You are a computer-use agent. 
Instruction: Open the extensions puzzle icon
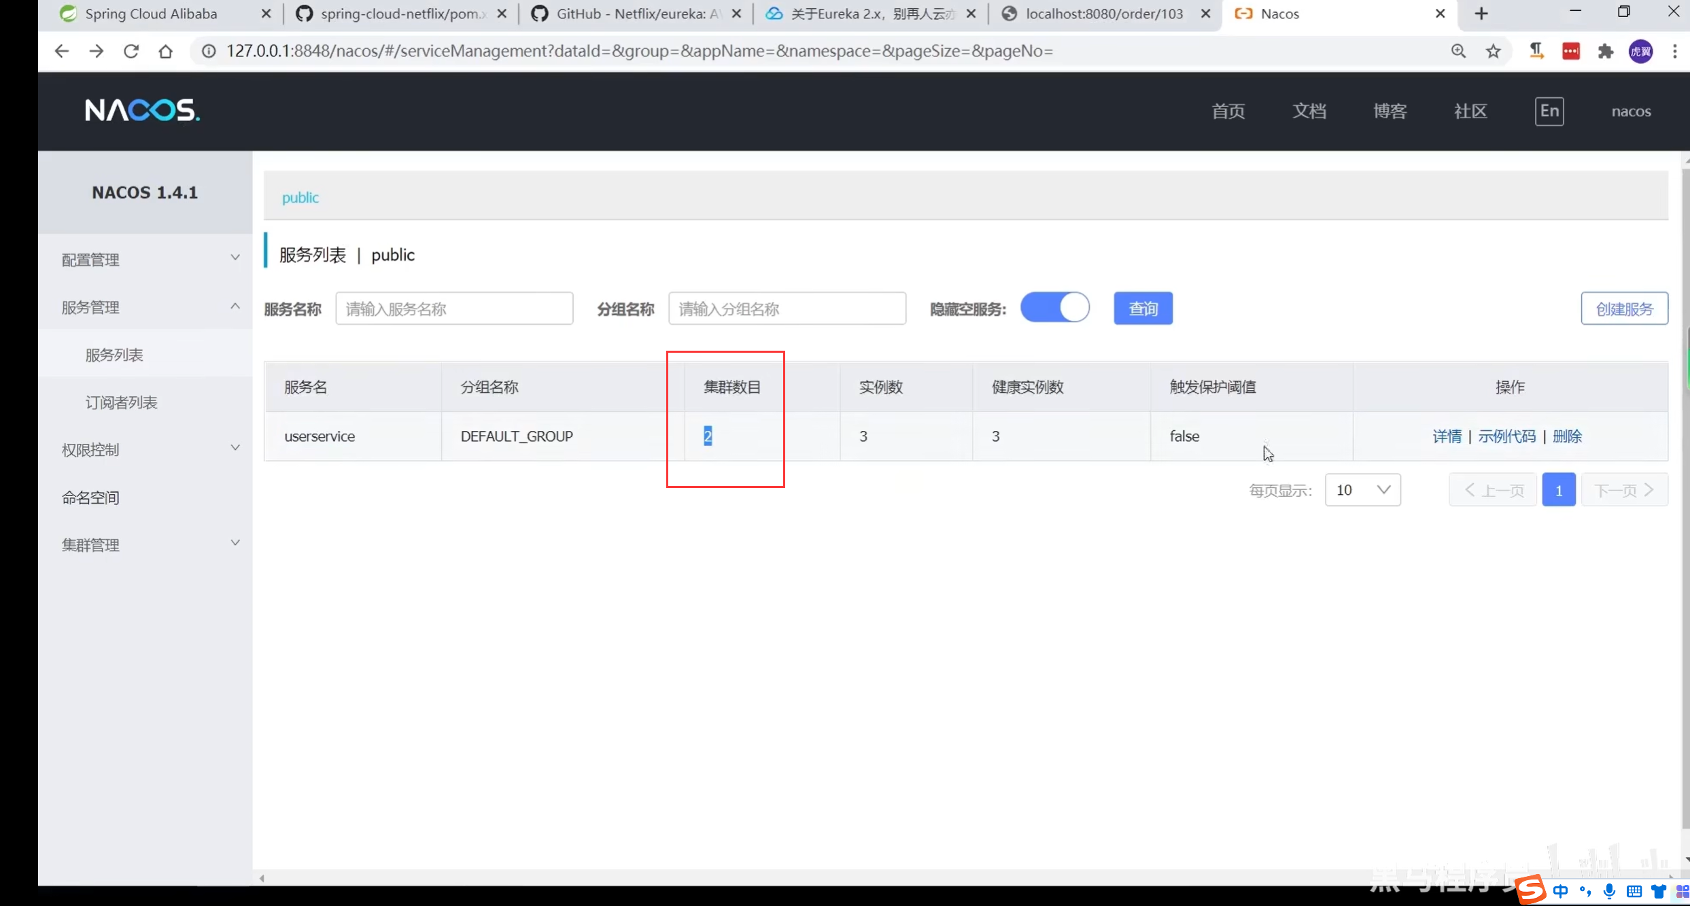(1606, 51)
